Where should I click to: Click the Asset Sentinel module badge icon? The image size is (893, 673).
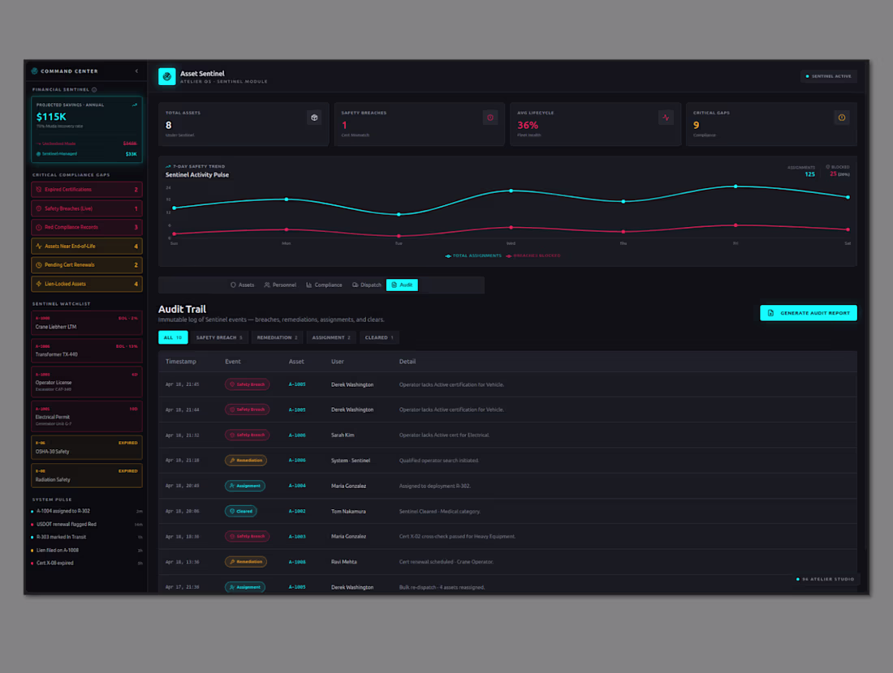[166, 77]
